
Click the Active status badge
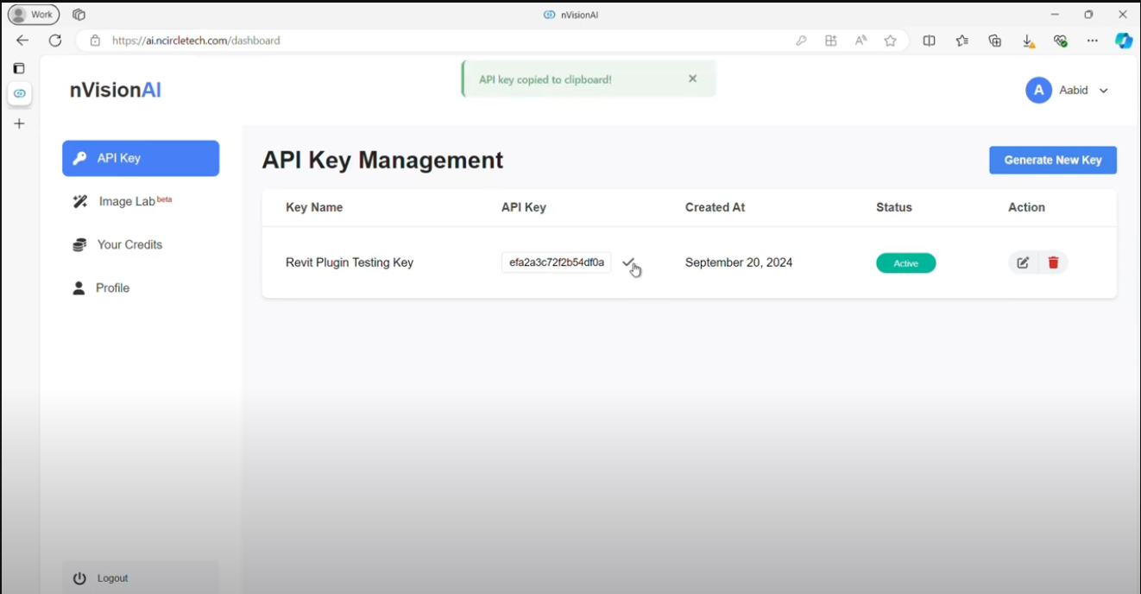tap(905, 263)
